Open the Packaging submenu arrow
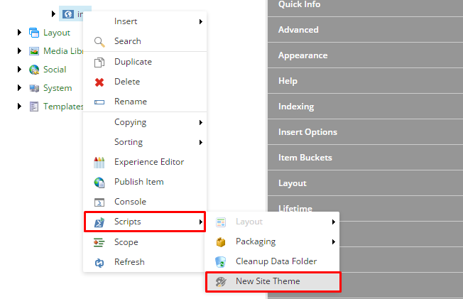 (x=334, y=241)
